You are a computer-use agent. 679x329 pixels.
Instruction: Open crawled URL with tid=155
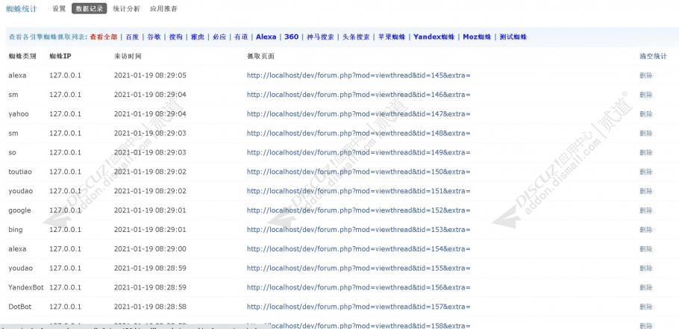point(359,268)
